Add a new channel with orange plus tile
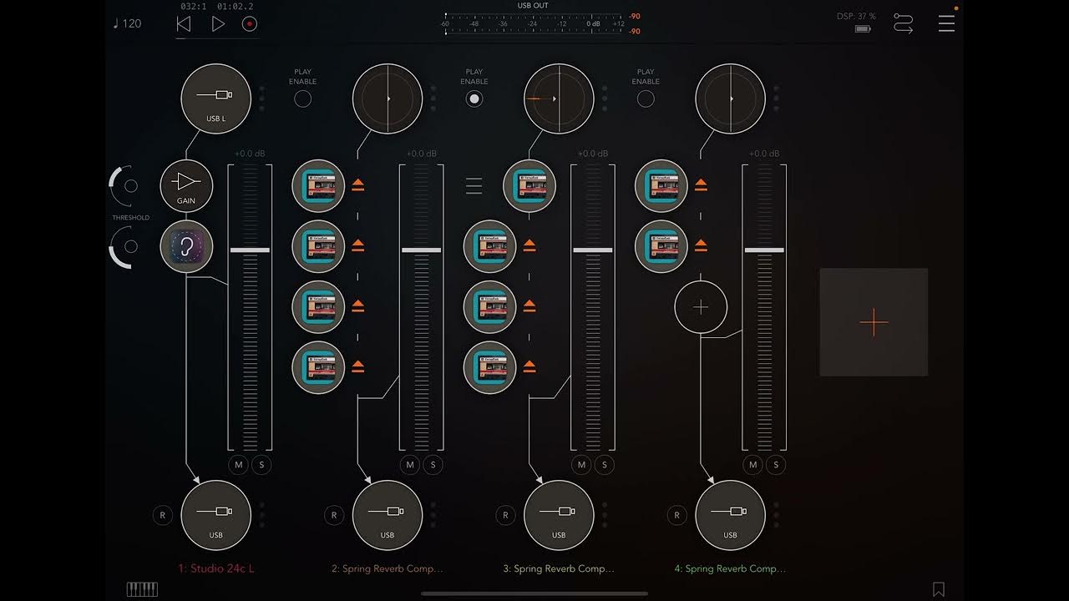Screen dimensions: 1069x601 [x=874, y=322]
